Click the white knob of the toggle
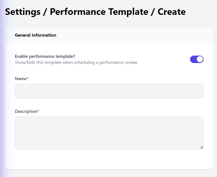The image size is (217, 177). coord(200,59)
